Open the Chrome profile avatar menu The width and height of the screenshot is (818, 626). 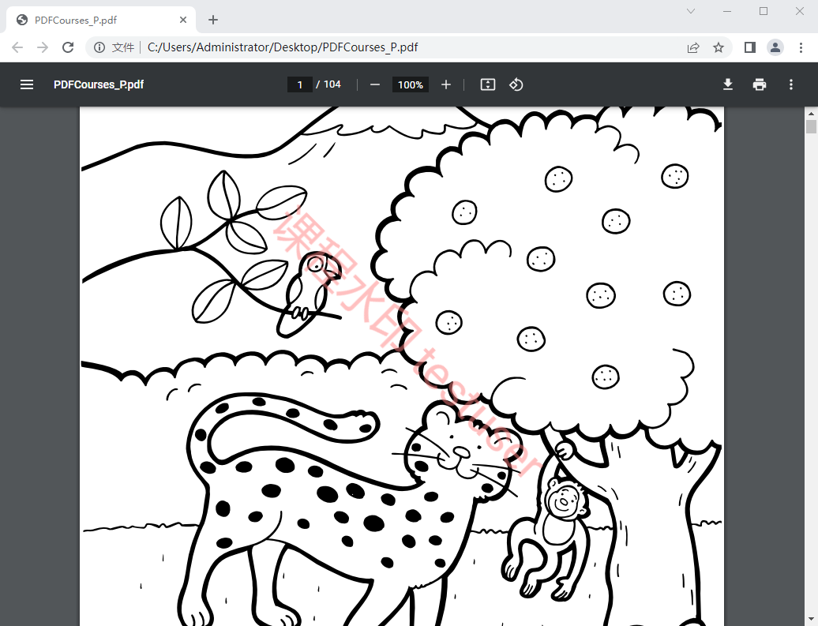point(775,47)
